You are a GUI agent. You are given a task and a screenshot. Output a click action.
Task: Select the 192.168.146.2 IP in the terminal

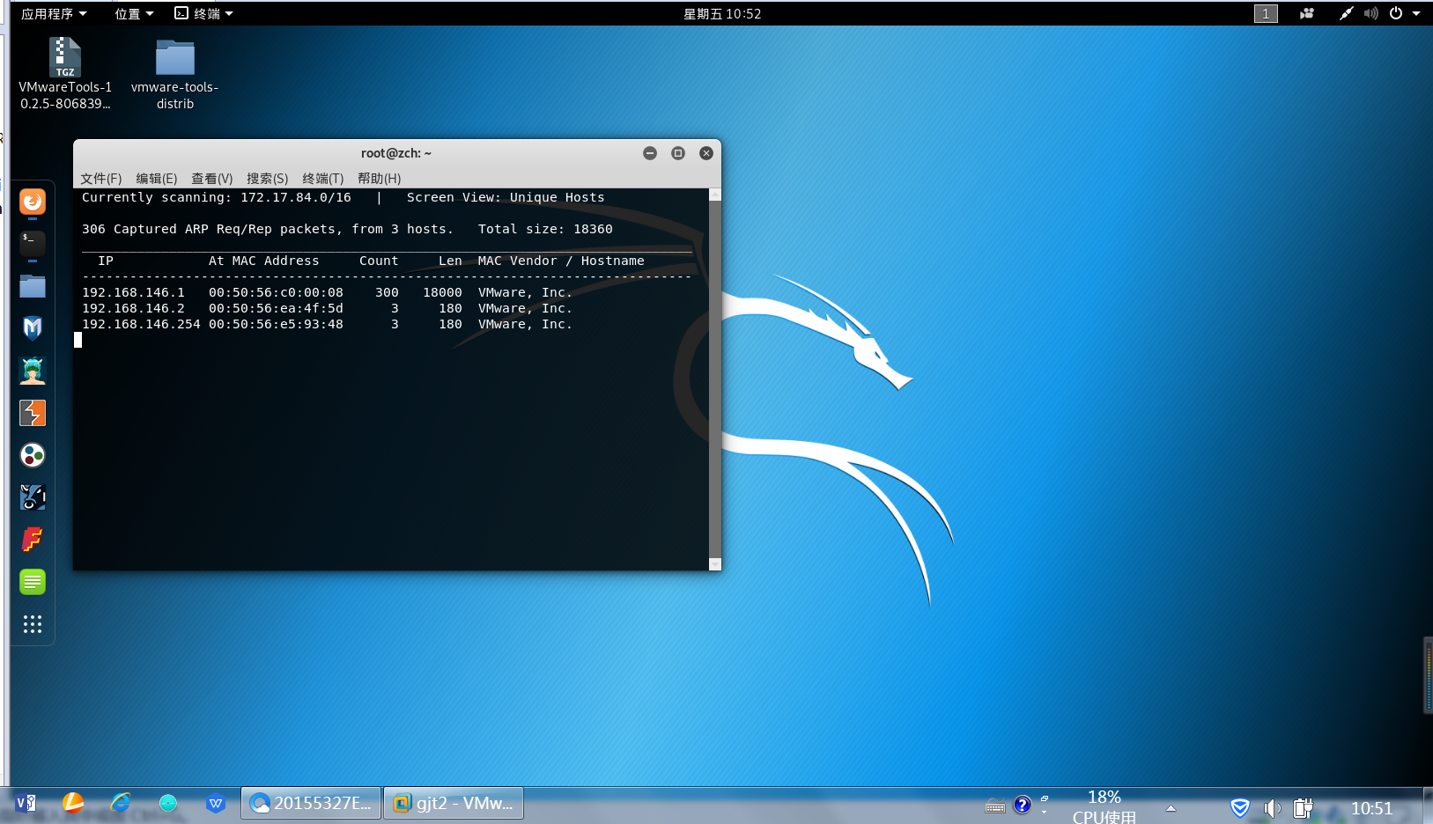click(134, 308)
